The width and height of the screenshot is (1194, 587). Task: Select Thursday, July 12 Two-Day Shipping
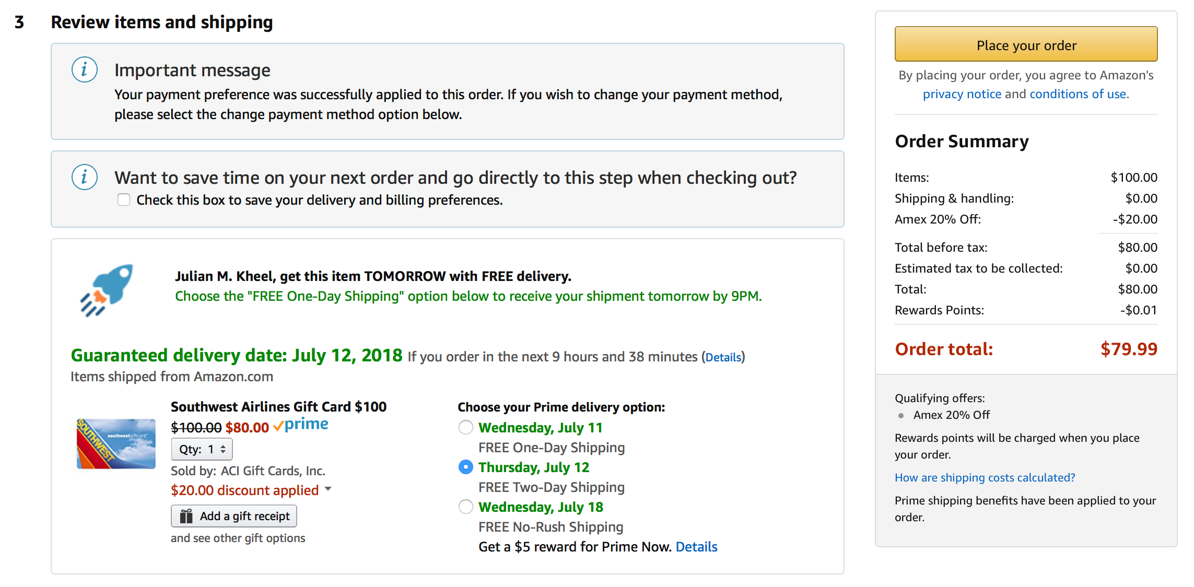[465, 467]
